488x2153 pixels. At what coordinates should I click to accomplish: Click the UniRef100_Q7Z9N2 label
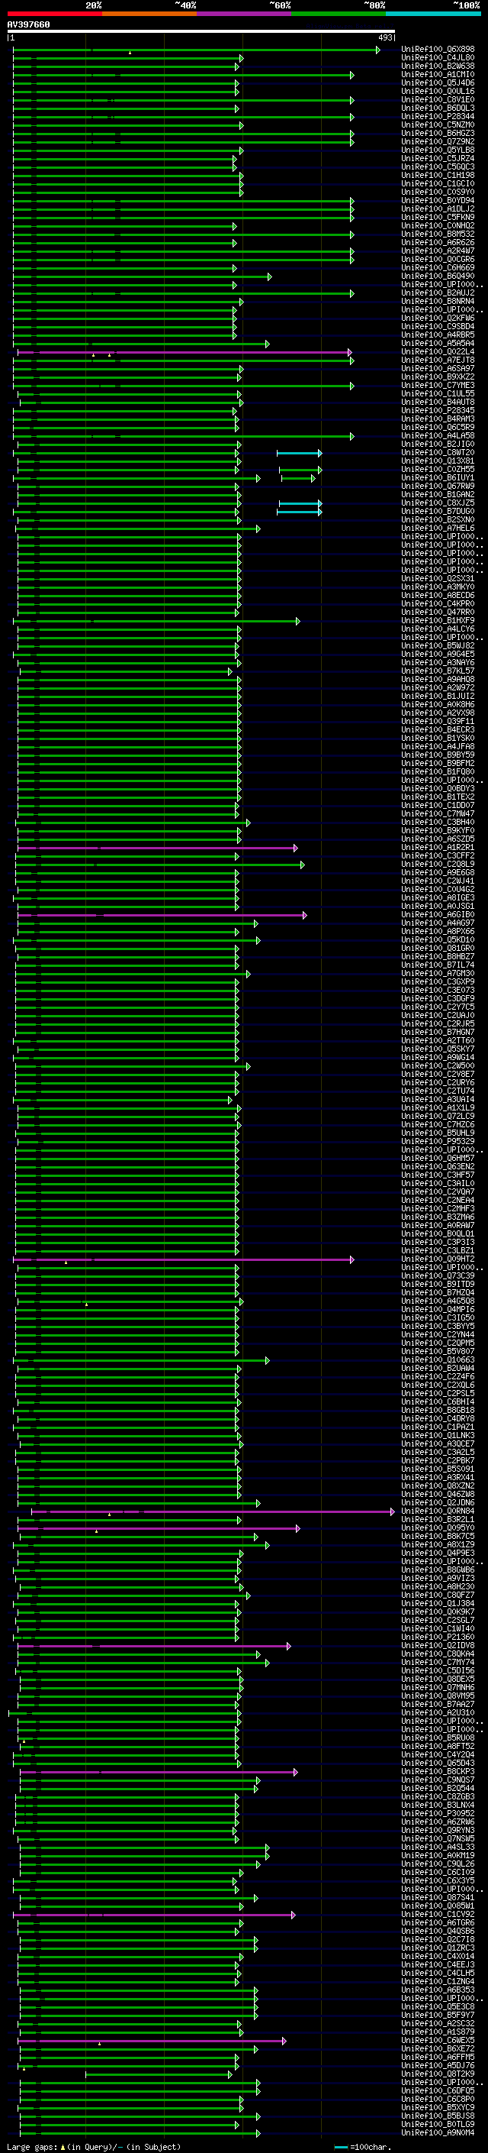point(438,142)
